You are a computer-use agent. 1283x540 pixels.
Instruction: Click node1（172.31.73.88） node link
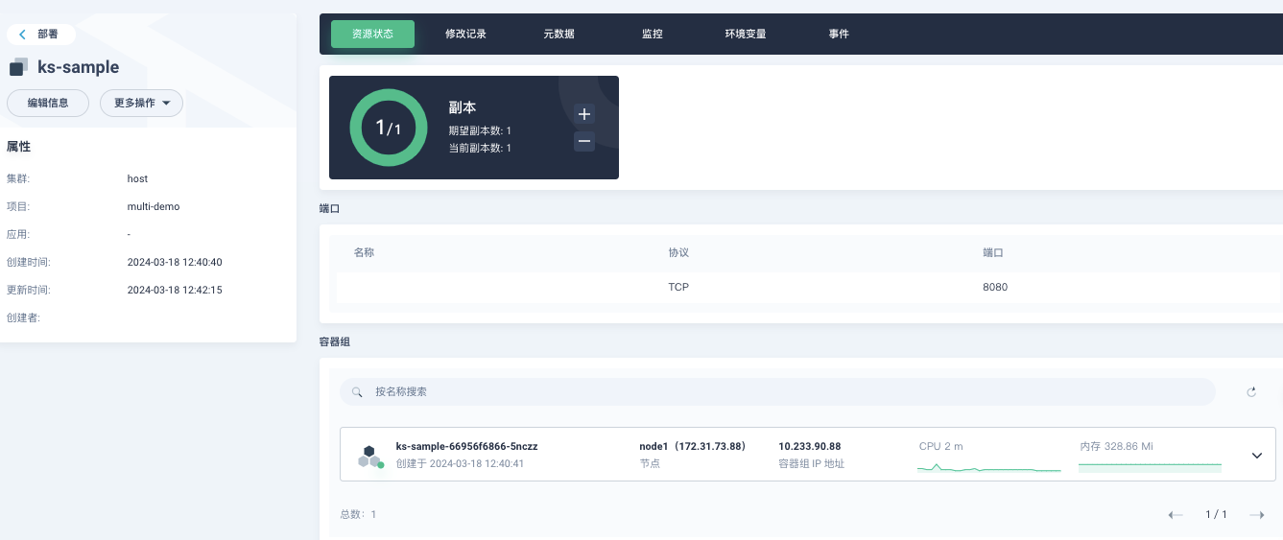click(x=693, y=447)
